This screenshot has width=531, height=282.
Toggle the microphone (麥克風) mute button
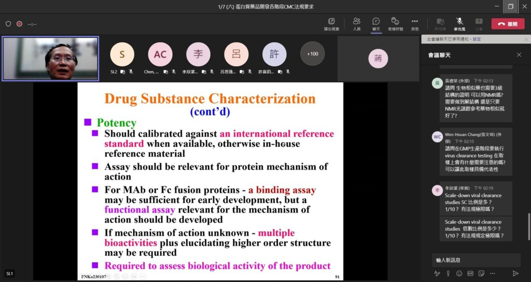point(459,23)
